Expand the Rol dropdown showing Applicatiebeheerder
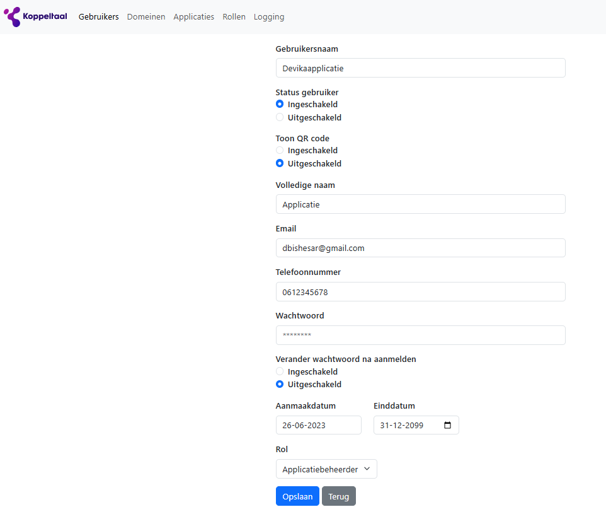Image resolution: width=606 pixels, height=519 pixels. click(326, 469)
